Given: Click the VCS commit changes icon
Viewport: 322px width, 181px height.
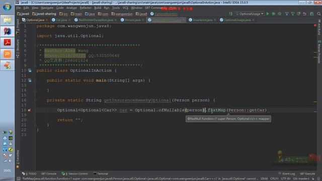Looking at the screenshot, I should pyautogui.click(x=293, y=14).
